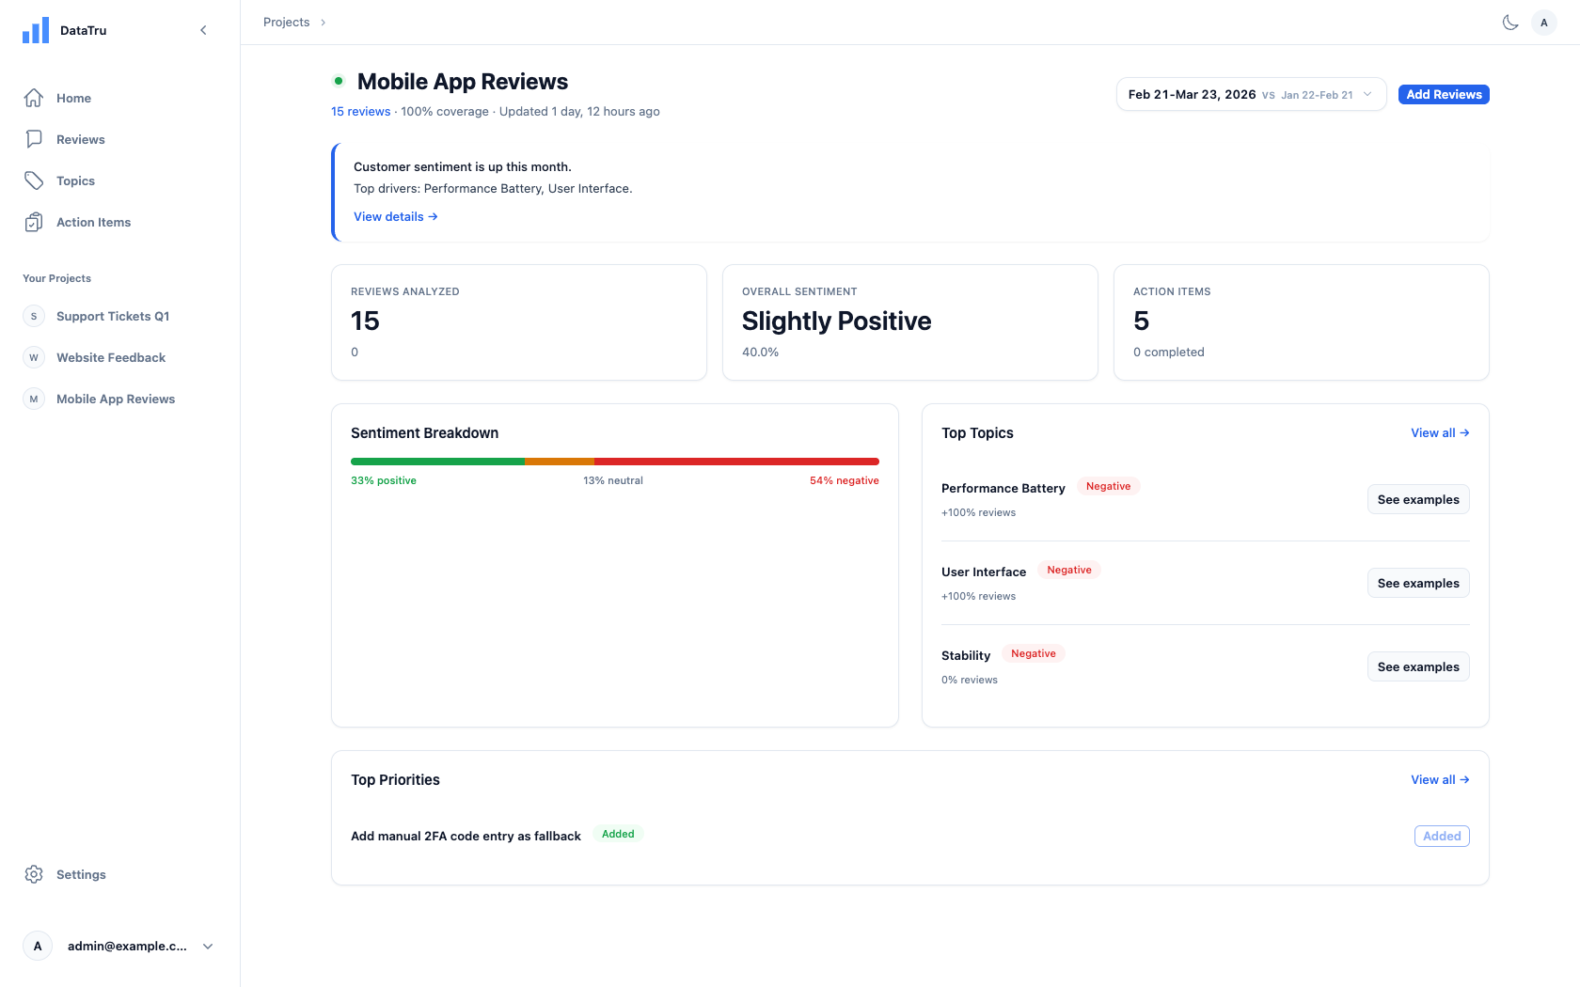This screenshot has width=1580, height=987.
Task: Open the Settings gear icon
Action: [x=34, y=874]
